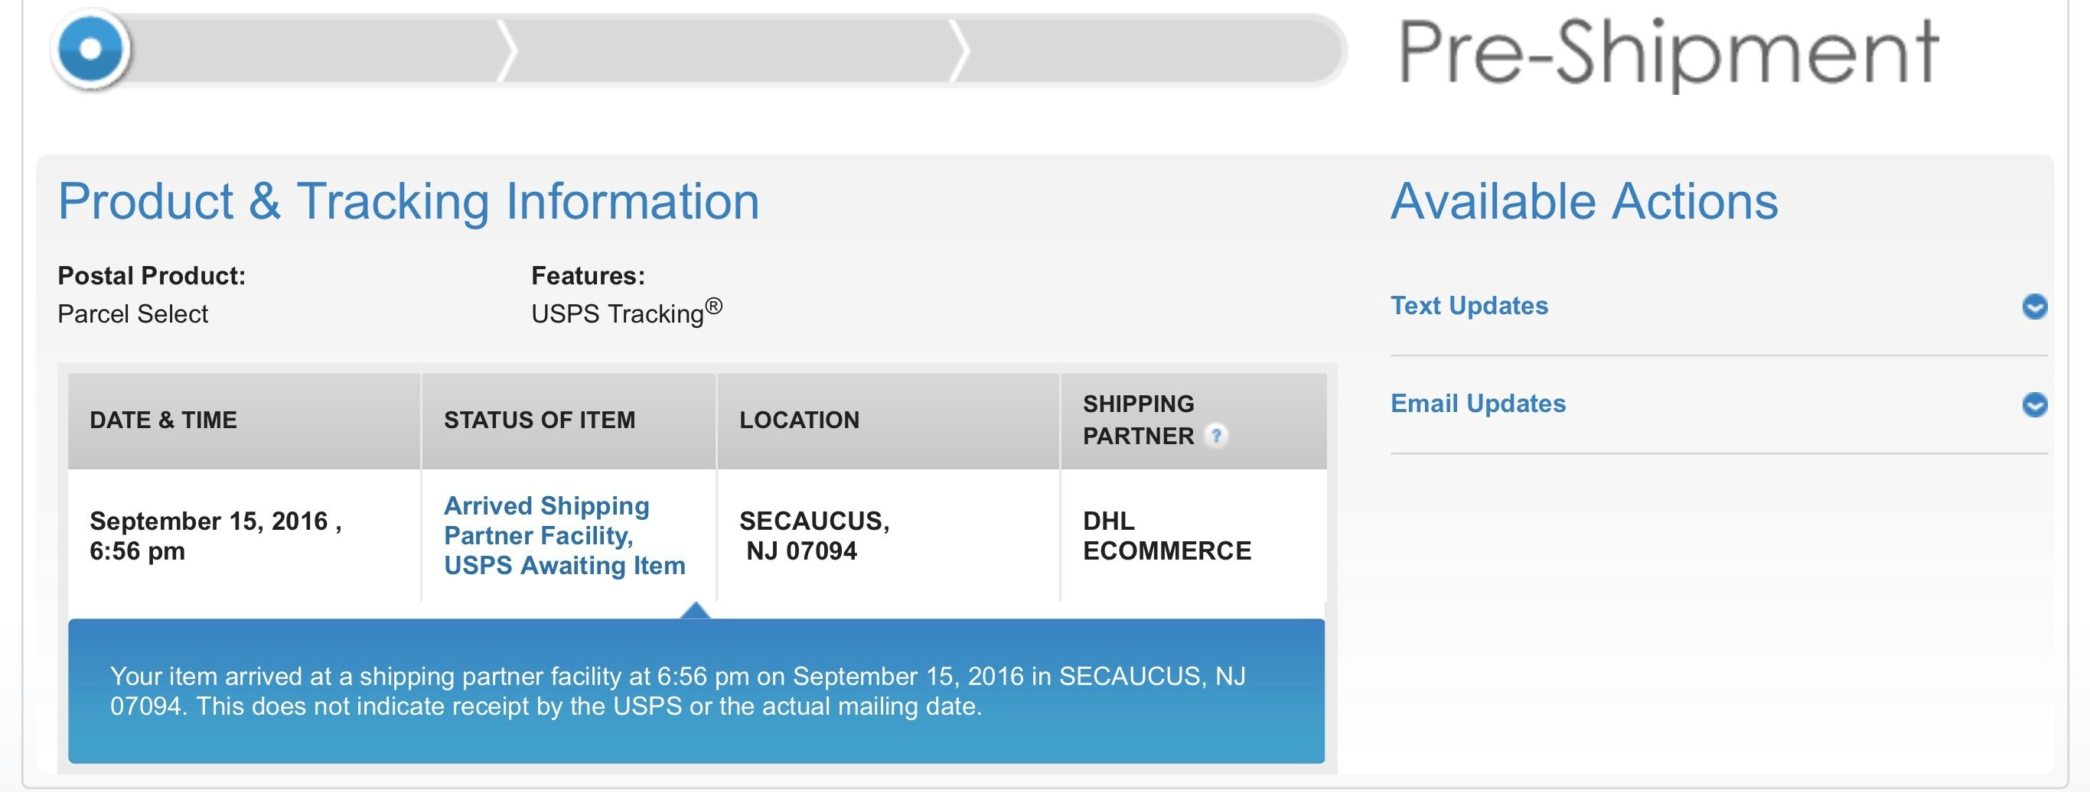2090x792 pixels.
Task: Click the first progress bar arrow divider
Action: (x=508, y=50)
